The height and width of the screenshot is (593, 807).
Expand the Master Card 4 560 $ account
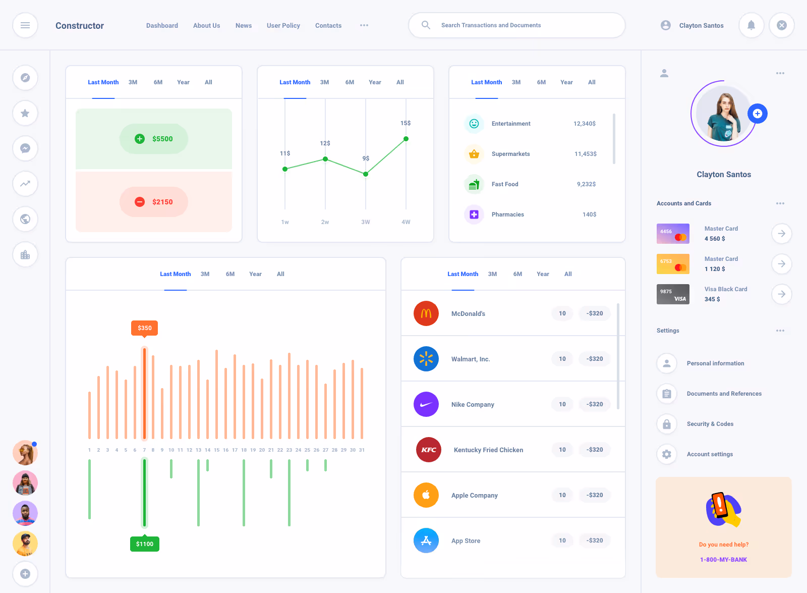pyautogui.click(x=781, y=234)
